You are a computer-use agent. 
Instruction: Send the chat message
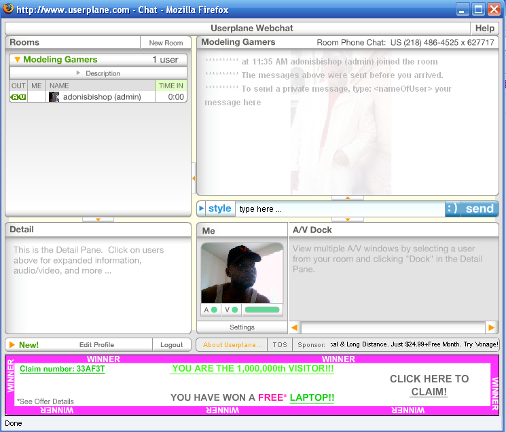(x=480, y=209)
